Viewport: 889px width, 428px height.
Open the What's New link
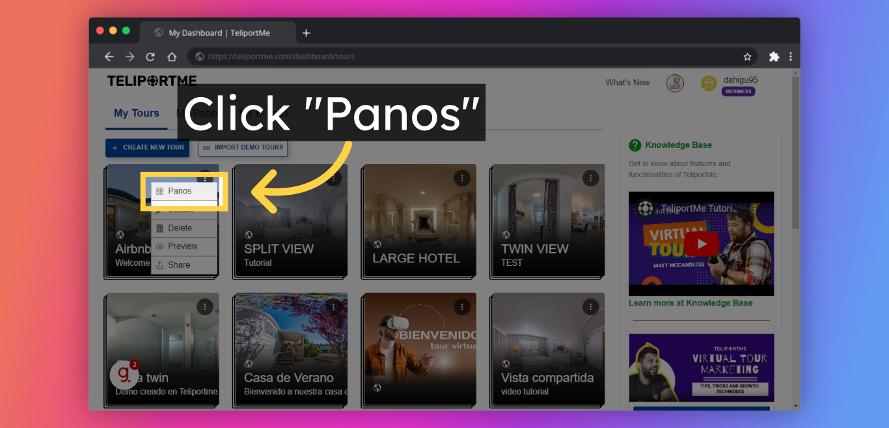coord(627,83)
